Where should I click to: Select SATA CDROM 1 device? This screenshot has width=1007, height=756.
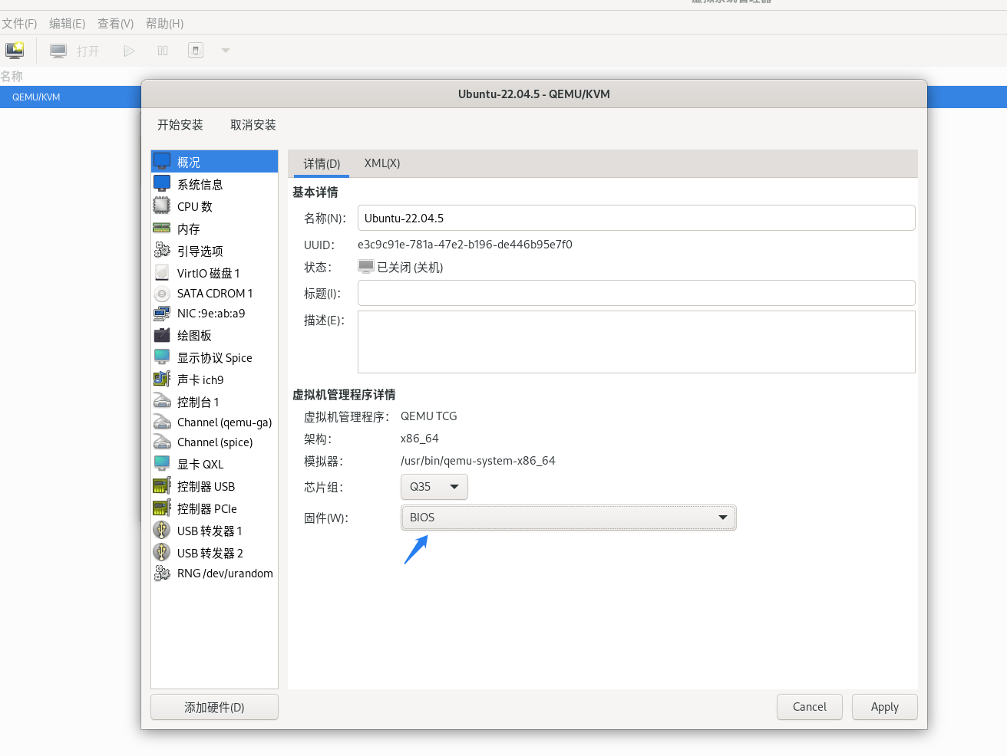[x=214, y=294]
